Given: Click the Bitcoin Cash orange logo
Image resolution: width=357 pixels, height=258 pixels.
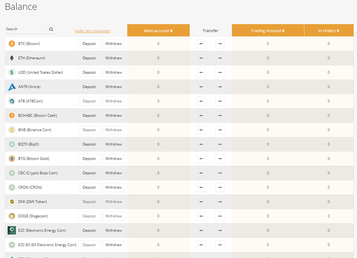Looking at the screenshot, I should tap(12, 115).
